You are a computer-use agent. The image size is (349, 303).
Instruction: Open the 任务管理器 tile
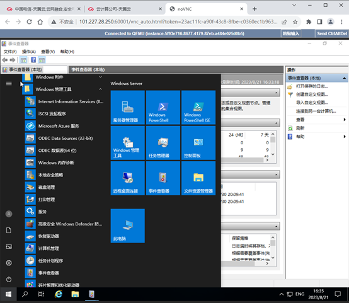point(163,143)
